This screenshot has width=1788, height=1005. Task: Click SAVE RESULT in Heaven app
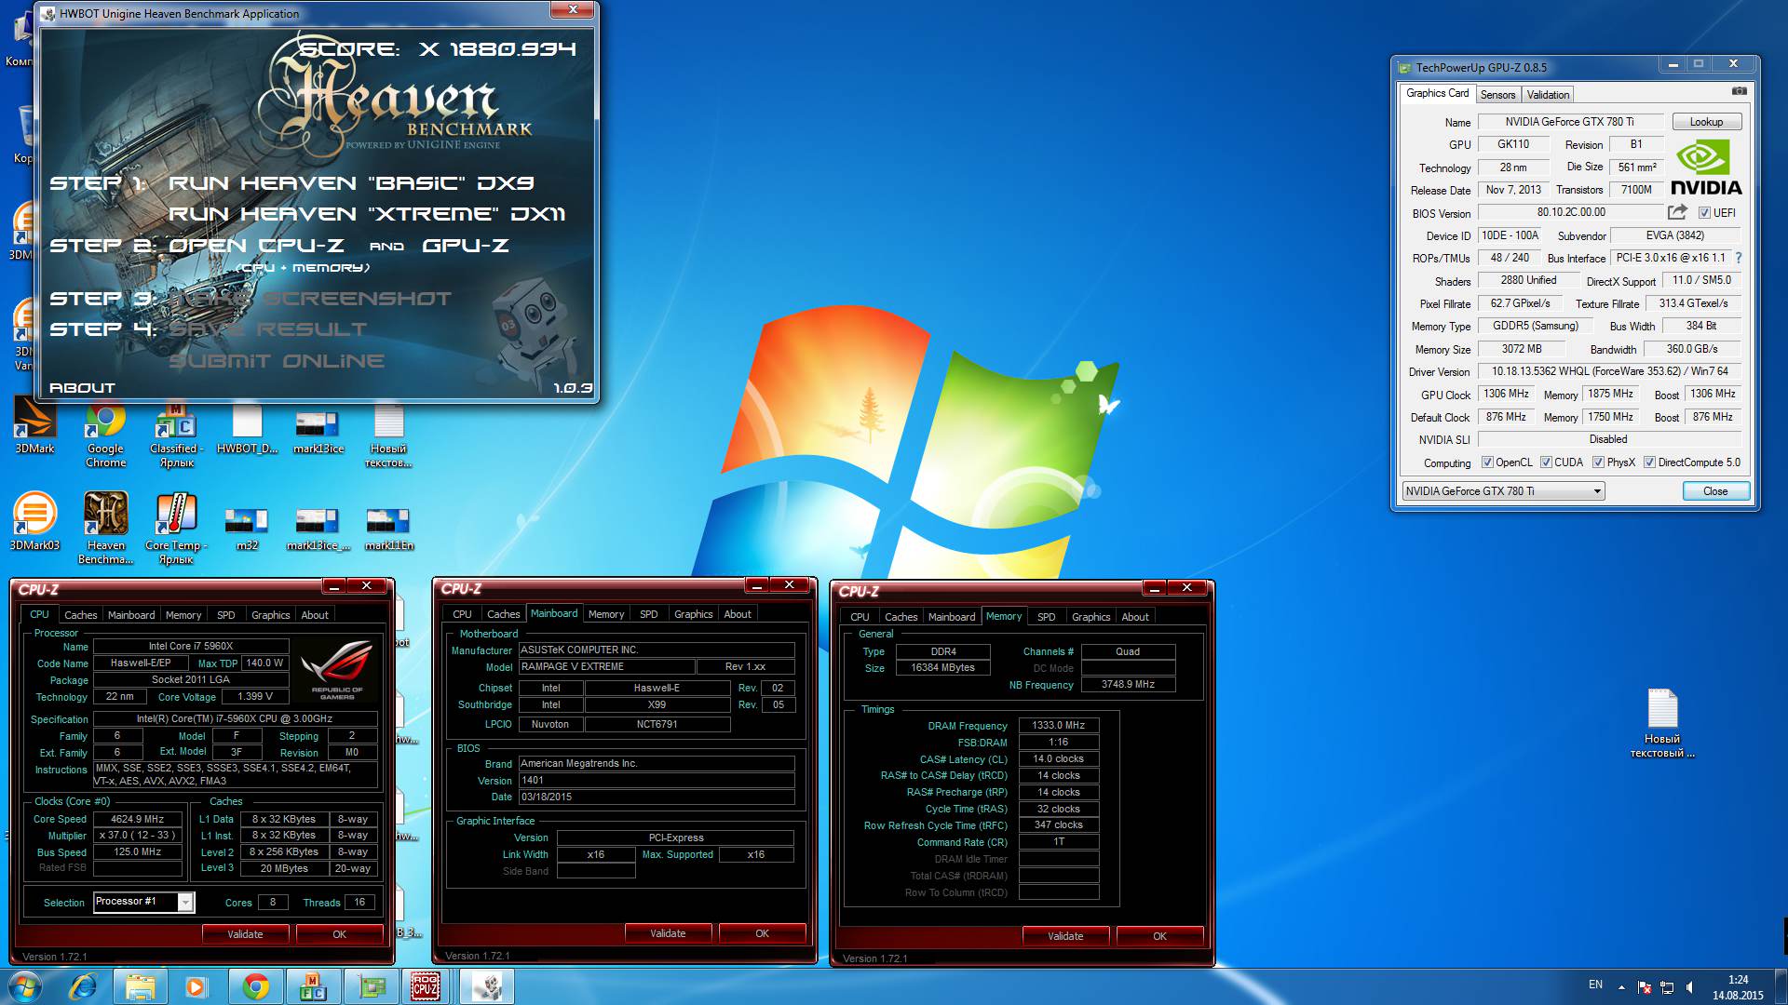(268, 329)
